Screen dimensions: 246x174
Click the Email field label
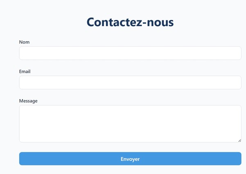[x=25, y=71]
